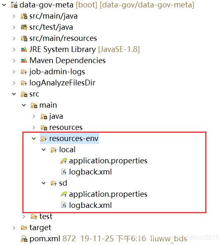Collapse the sd folder
Screen dimensions: 223x245
coord(44,183)
